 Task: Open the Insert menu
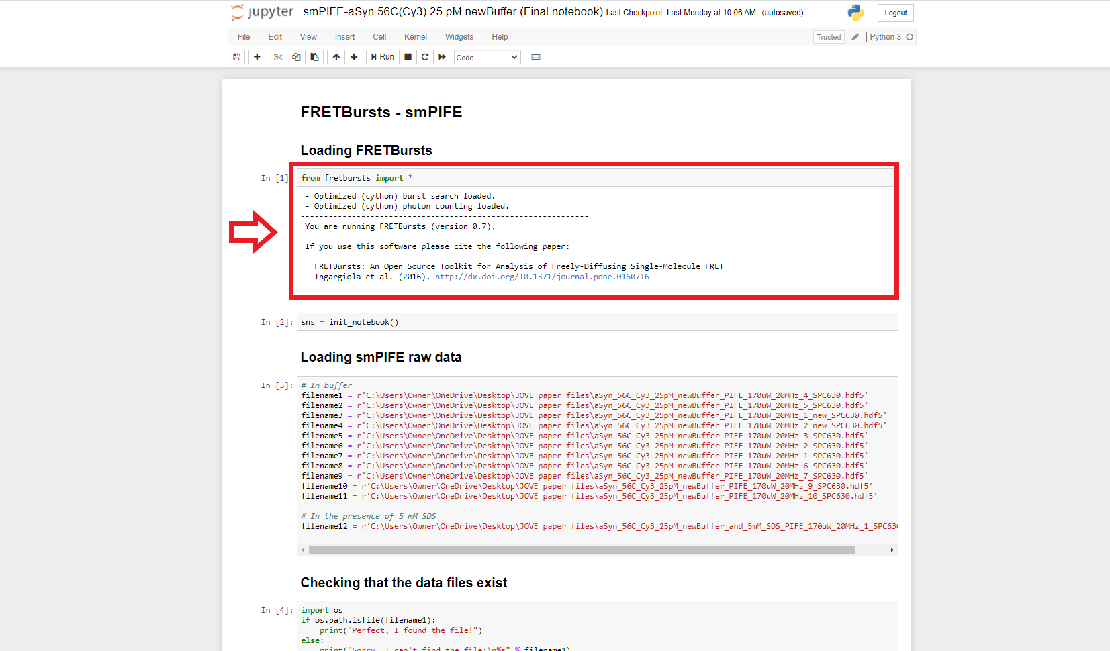point(344,37)
